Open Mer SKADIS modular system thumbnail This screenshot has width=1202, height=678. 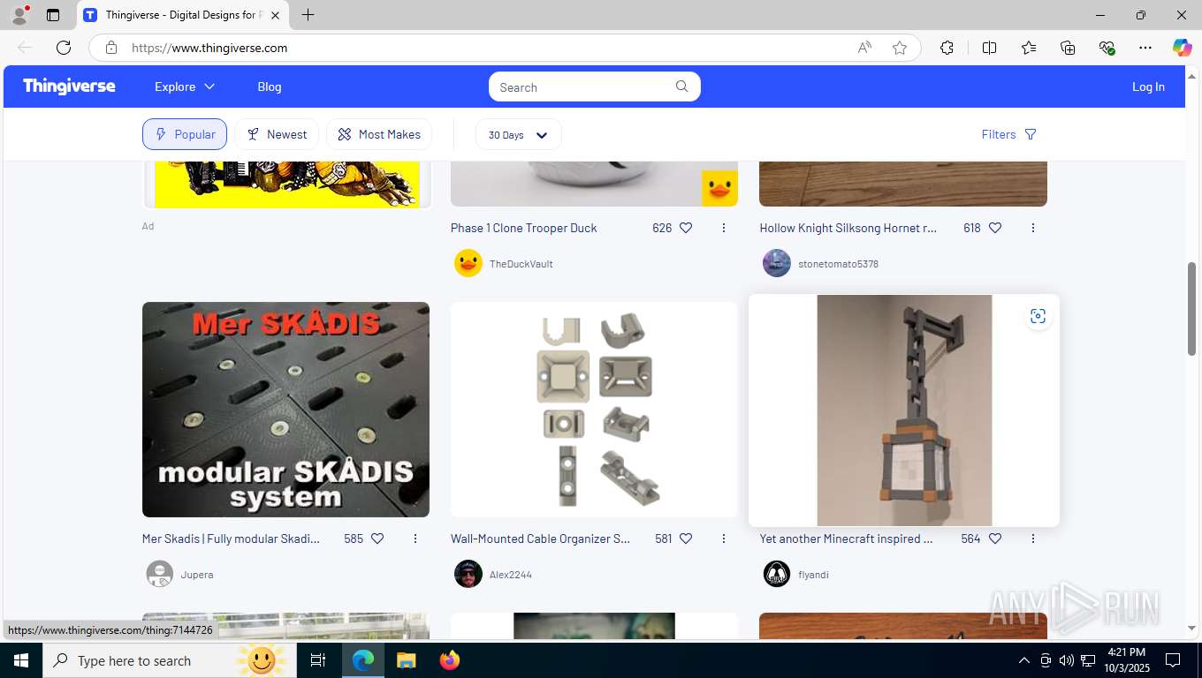tap(285, 410)
